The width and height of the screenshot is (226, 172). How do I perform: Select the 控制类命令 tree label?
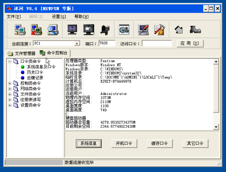click(30, 83)
